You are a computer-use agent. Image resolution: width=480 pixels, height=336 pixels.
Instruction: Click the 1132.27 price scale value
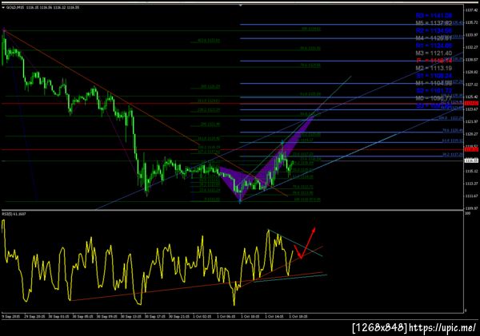[x=471, y=47]
